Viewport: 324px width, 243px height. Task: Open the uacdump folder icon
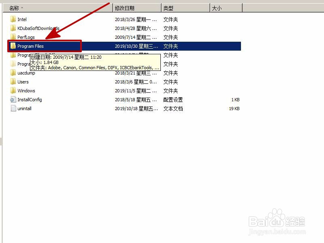coord(13,73)
